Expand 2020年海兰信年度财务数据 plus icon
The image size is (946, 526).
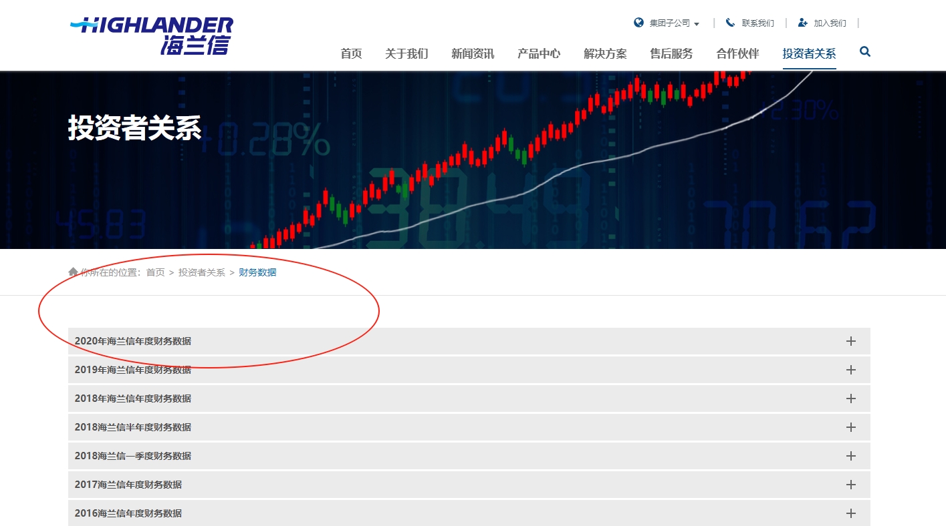[851, 341]
